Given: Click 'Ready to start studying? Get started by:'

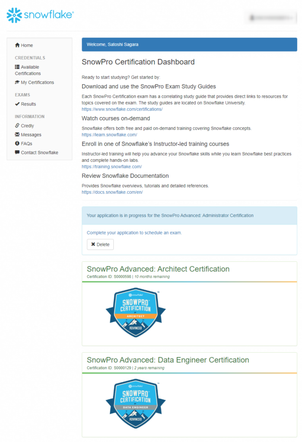Looking at the screenshot, I should (x=121, y=77).
